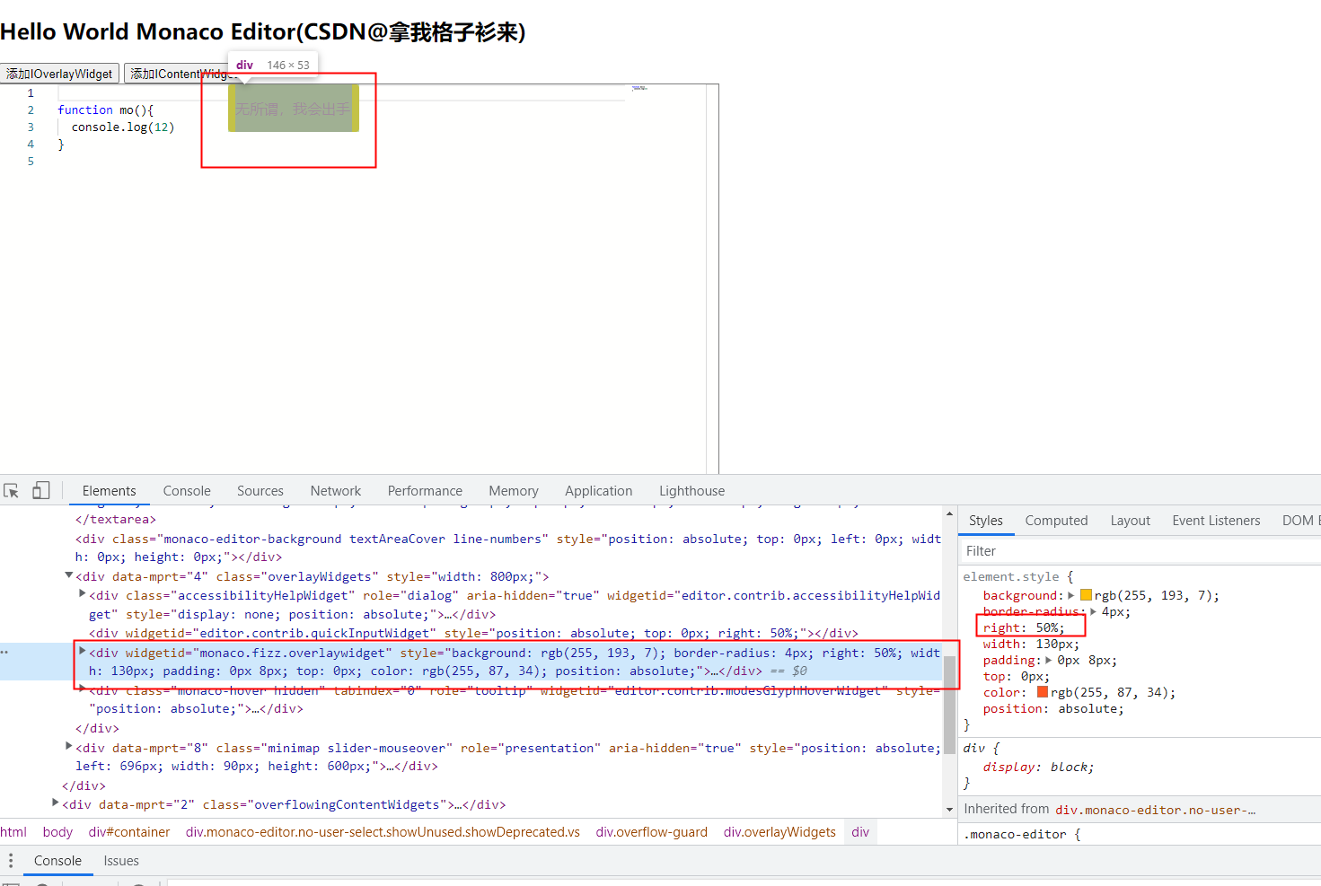This screenshot has height=886, width=1321.
Task: Open the Lighthouse tab
Action: pos(691,491)
